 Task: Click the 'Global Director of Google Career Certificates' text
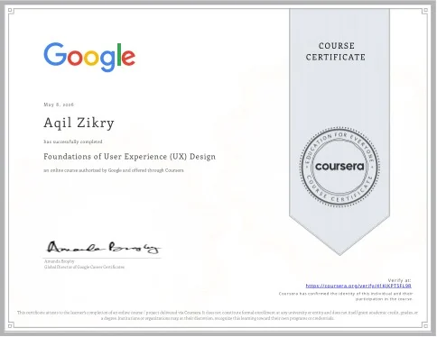(84, 267)
